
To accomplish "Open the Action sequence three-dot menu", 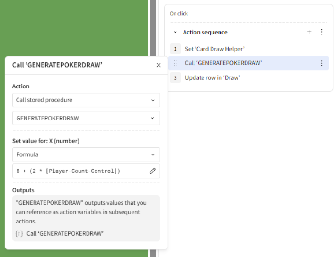I will [x=322, y=32].
